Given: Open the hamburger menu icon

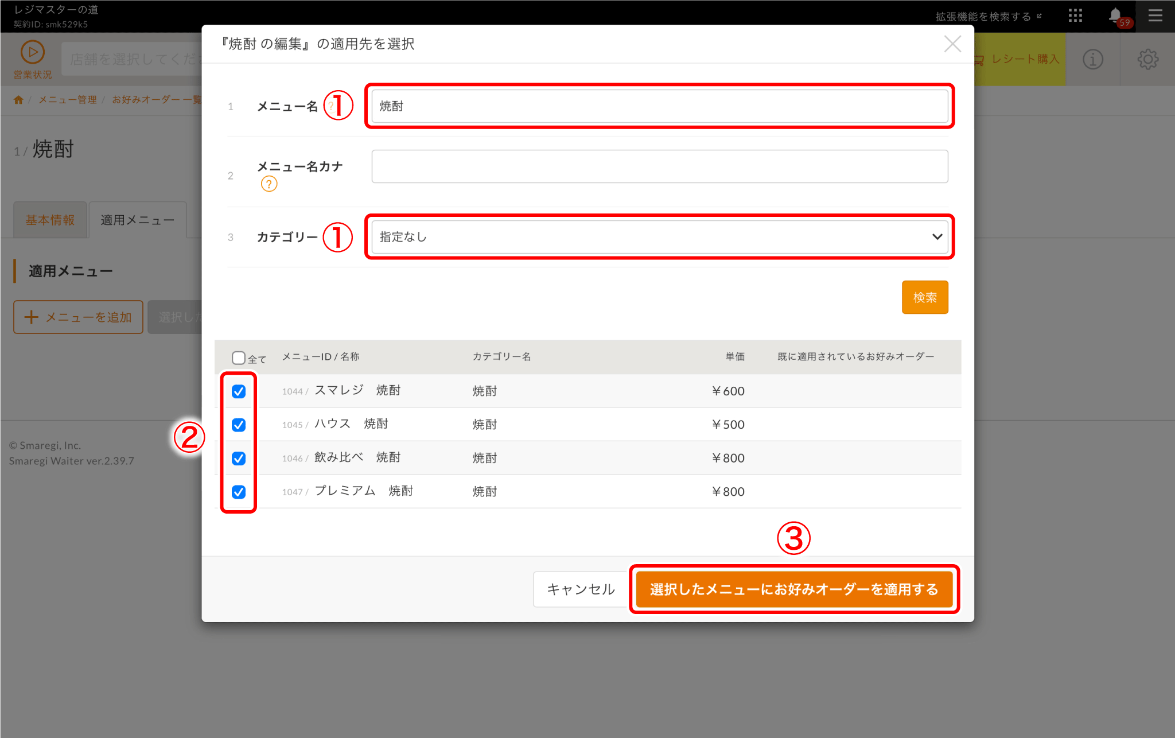Looking at the screenshot, I should click(1155, 16).
